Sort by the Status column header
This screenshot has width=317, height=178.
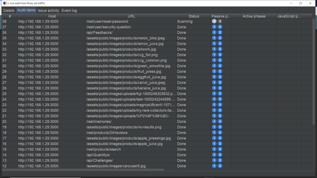194,16
